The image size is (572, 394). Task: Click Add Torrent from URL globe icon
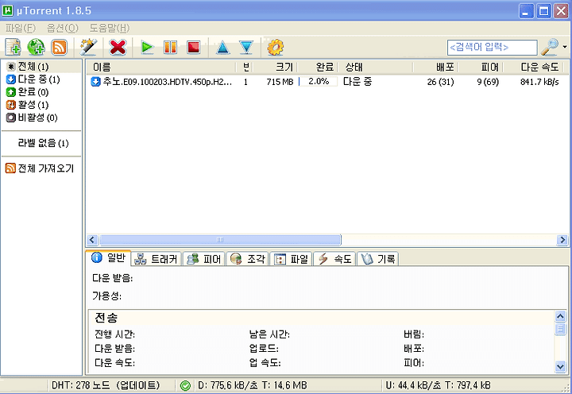coord(36,47)
